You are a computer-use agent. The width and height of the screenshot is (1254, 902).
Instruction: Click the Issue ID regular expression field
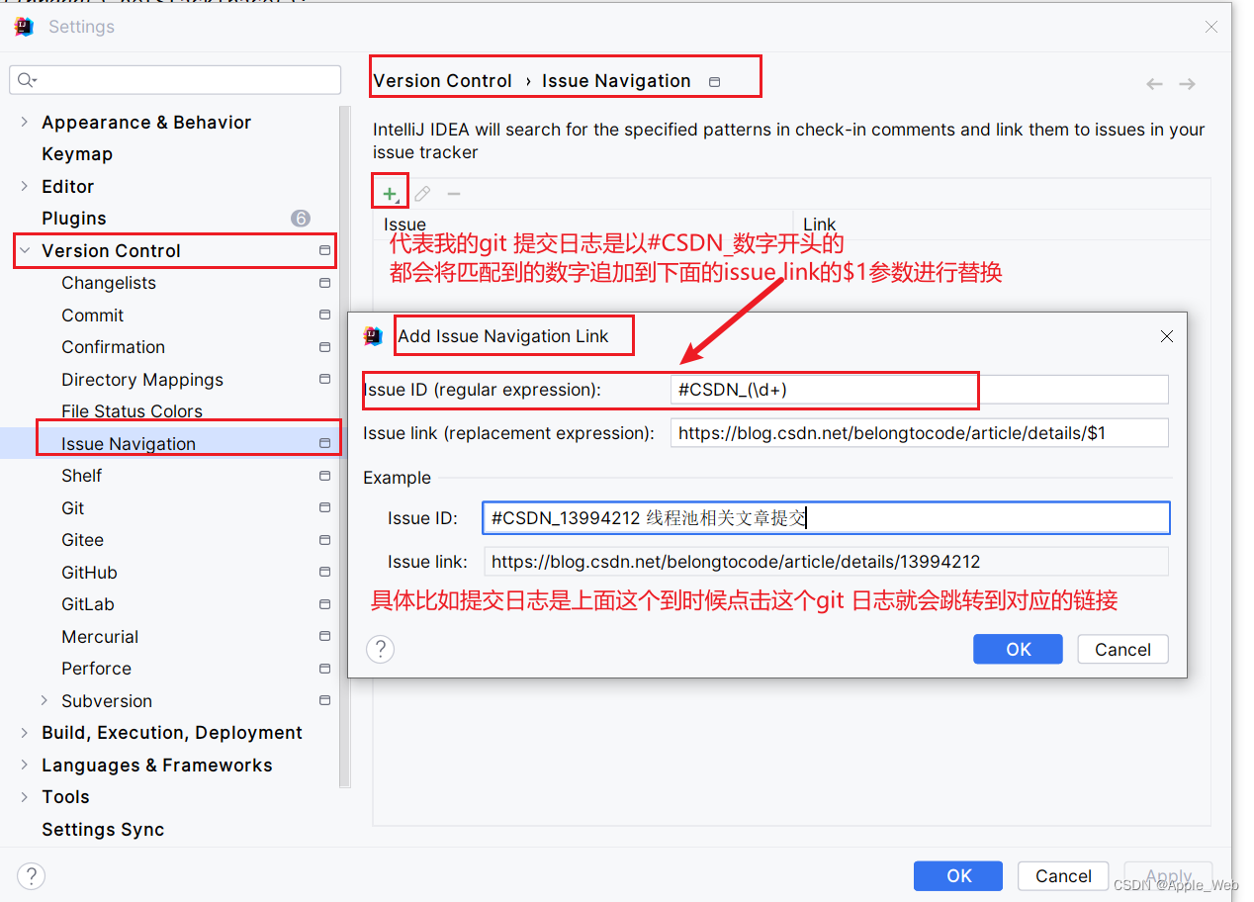pyautogui.click(x=920, y=390)
